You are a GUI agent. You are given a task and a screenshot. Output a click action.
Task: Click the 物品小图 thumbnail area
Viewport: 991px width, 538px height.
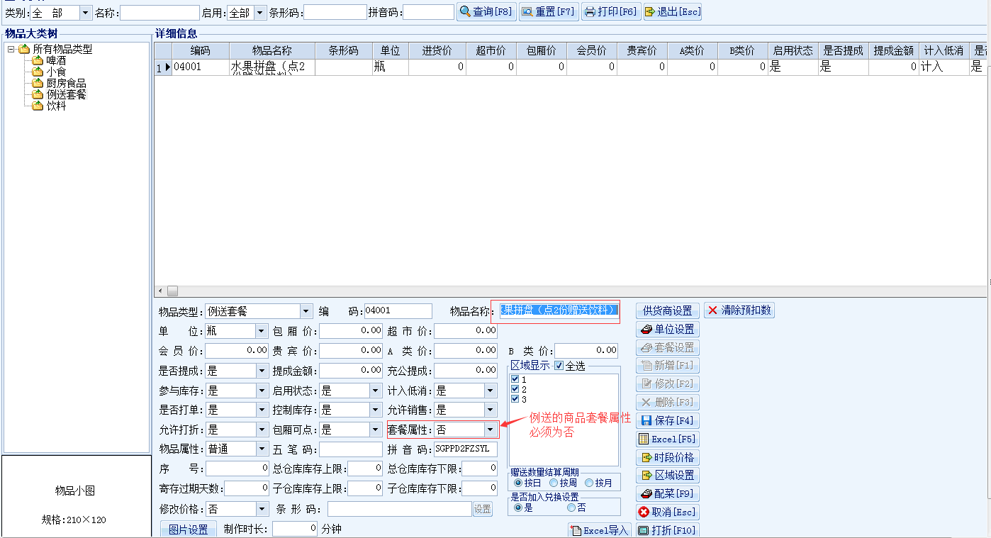click(x=75, y=497)
